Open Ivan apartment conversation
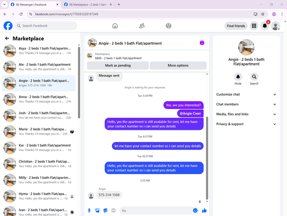287x216 pixels. tap(38, 211)
